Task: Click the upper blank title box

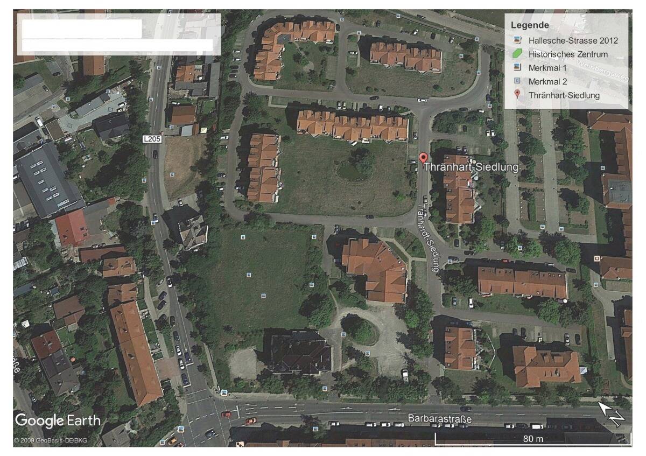Action: pyautogui.click(x=82, y=29)
